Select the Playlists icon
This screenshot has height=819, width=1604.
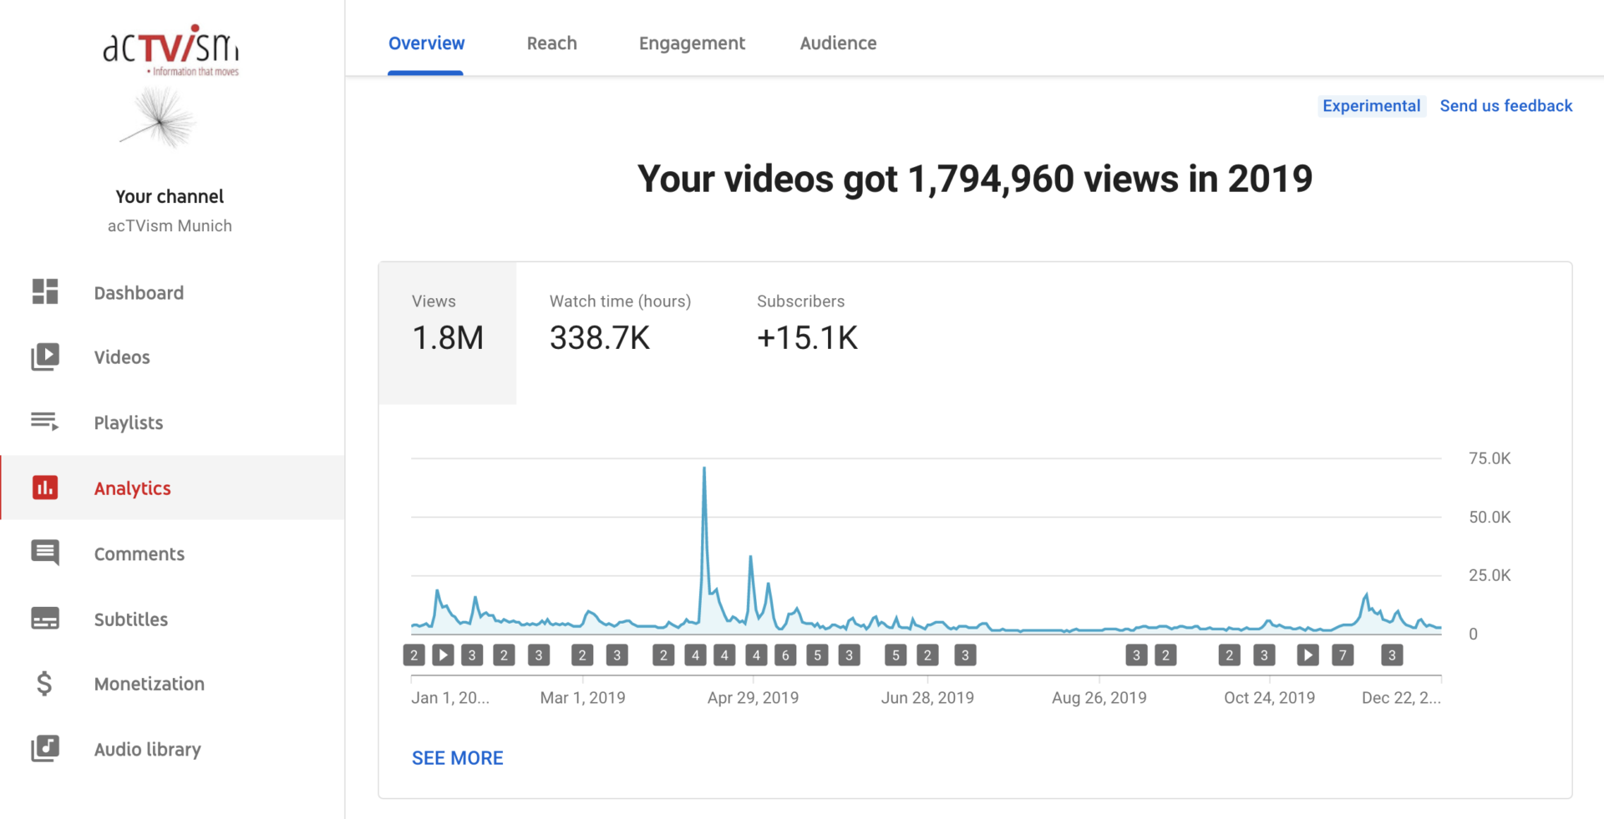pyautogui.click(x=45, y=422)
